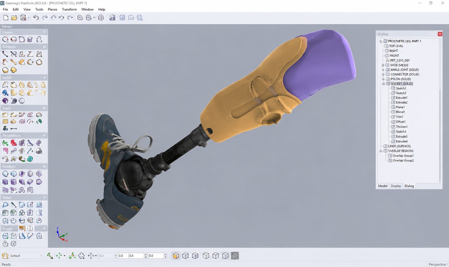This screenshot has height=267, width=449.
Task: Collapse the OVERLAP REGIONS node
Action: pos(381,151)
